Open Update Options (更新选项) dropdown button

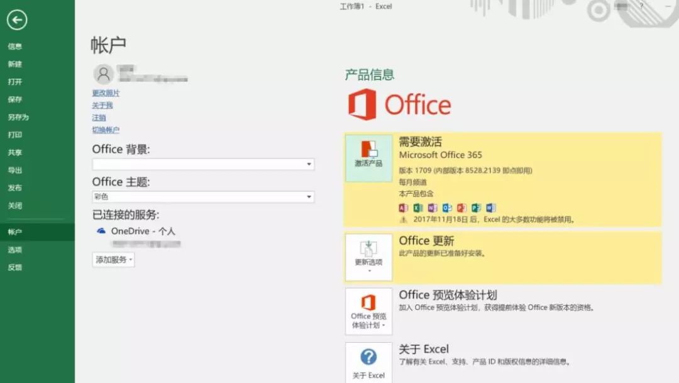pos(368,257)
